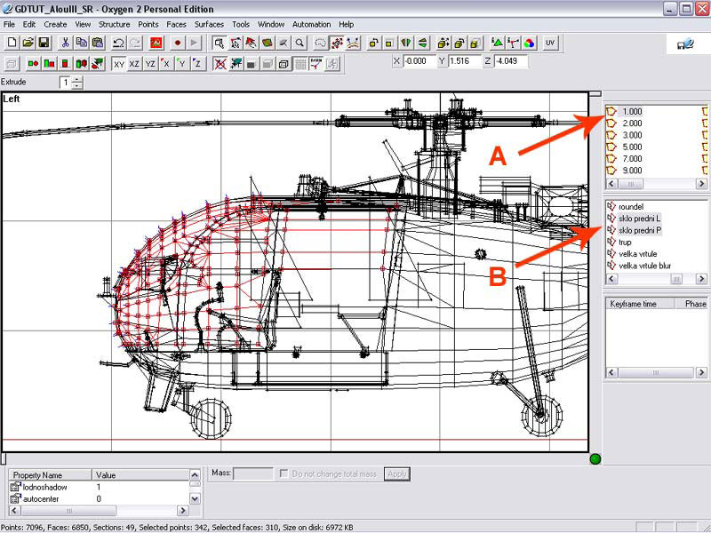
Task: Select the 5.000 LOD entry
Action: pos(632,147)
